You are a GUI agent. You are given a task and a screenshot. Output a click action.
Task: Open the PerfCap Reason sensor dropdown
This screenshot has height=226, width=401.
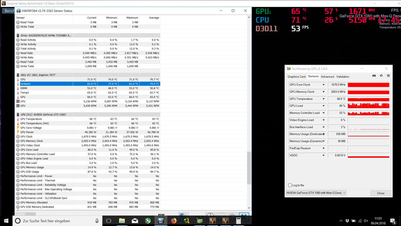(x=323, y=148)
